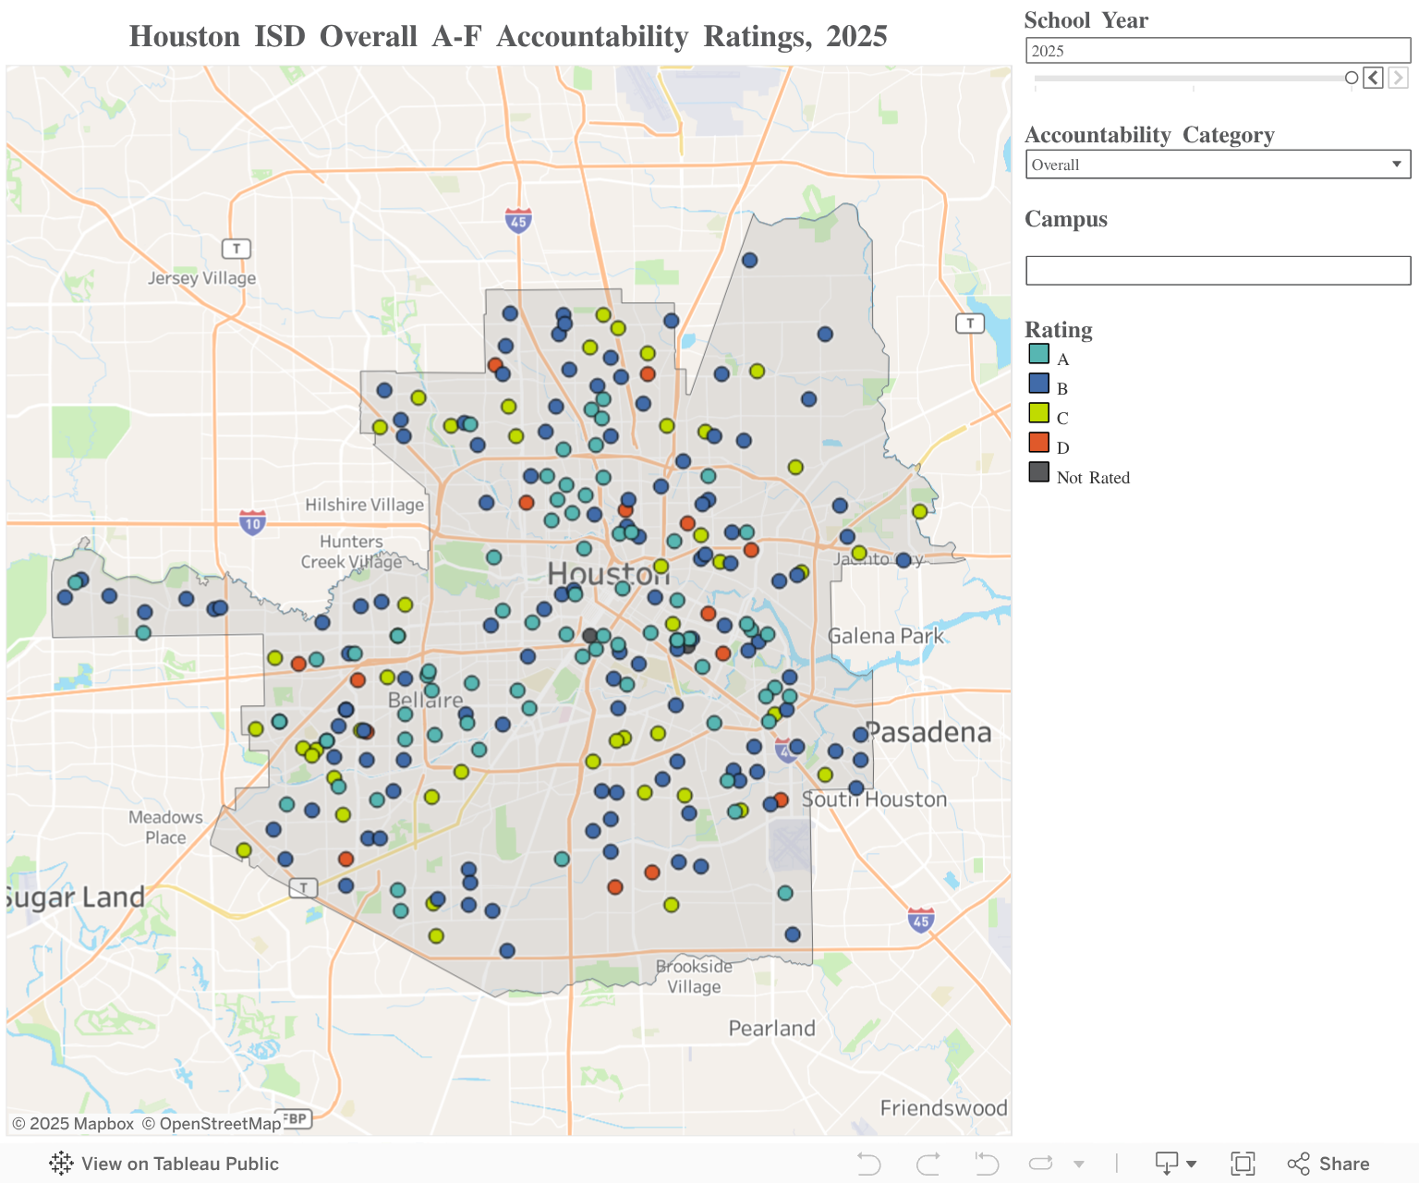Image resolution: width=1419 pixels, height=1183 pixels.
Task: Expand the small caret next to the refresh icon
Action: coord(1079,1165)
